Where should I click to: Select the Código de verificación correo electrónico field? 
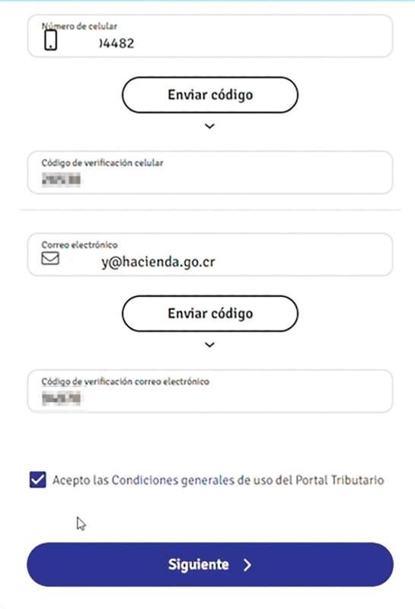click(x=210, y=391)
